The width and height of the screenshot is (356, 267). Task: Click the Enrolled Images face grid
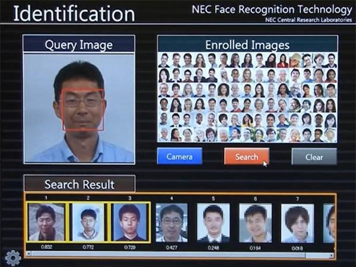247,97
